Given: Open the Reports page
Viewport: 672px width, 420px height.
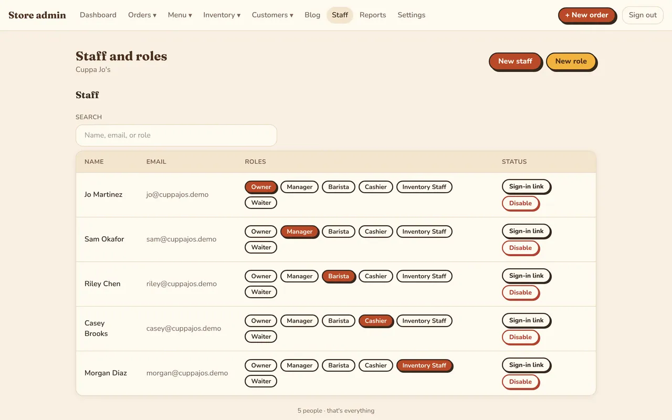Looking at the screenshot, I should [x=373, y=15].
